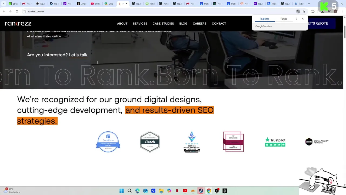Open the CAREERS menu item
This screenshot has width=346, height=195.
(199, 24)
